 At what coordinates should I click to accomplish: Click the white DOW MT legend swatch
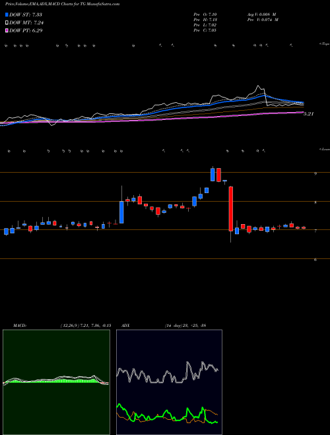click(7, 23)
